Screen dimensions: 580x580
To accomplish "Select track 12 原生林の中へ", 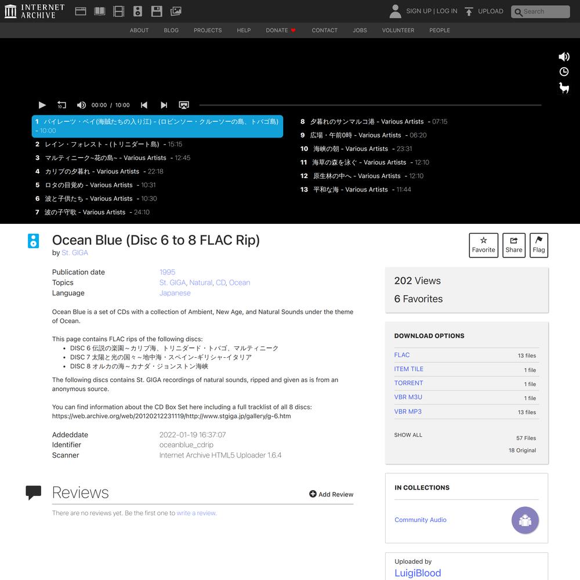I will point(362,176).
